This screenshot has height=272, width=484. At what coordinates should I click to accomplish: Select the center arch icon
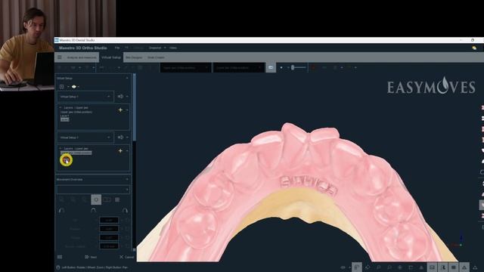click(93, 211)
